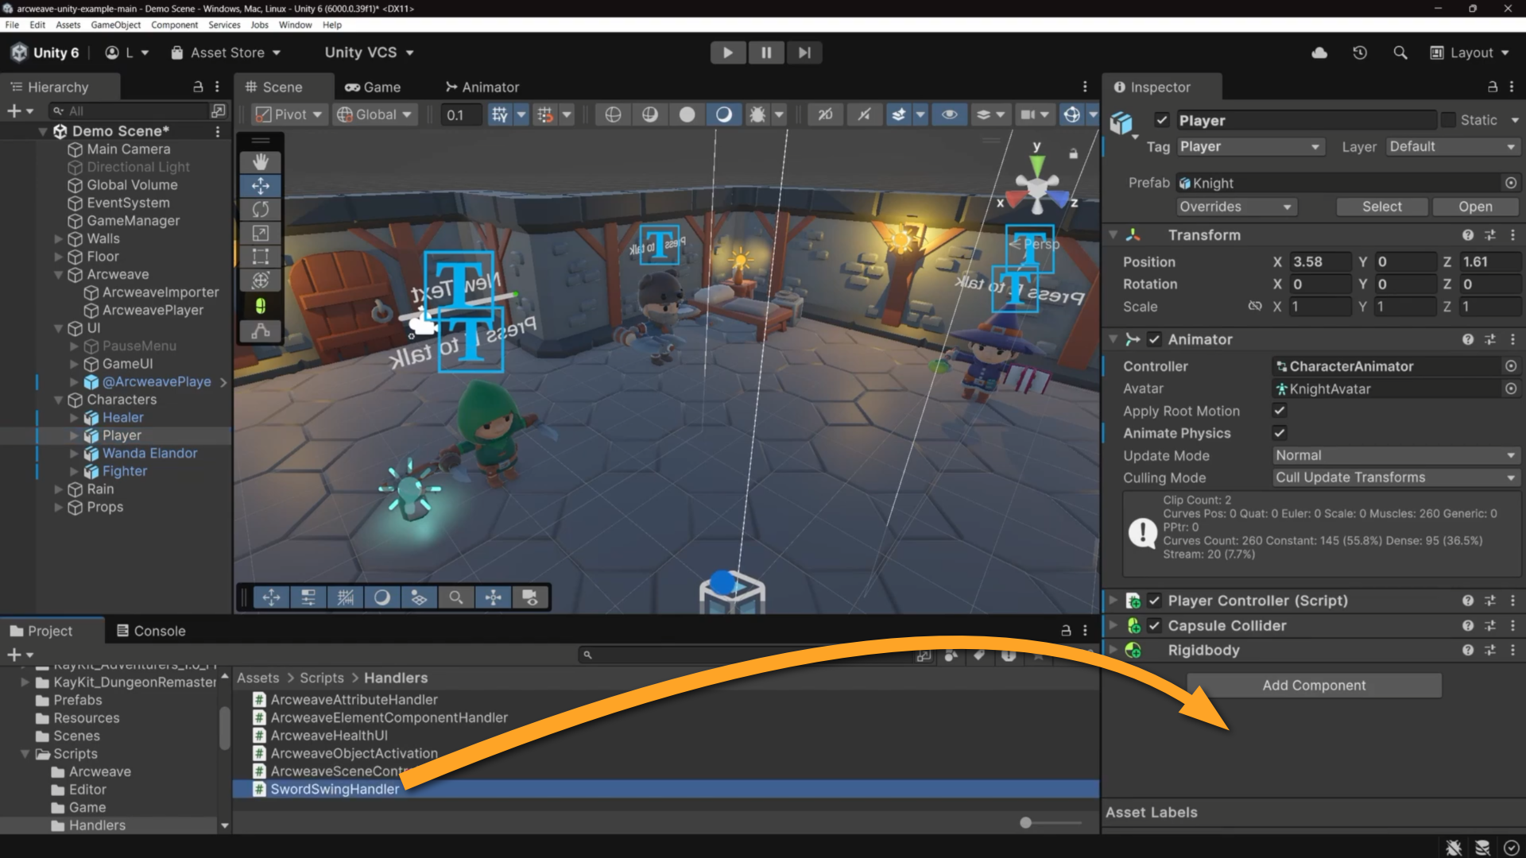Image resolution: width=1526 pixels, height=858 pixels.
Task: Click the prefab Open button
Action: click(1475, 207)
